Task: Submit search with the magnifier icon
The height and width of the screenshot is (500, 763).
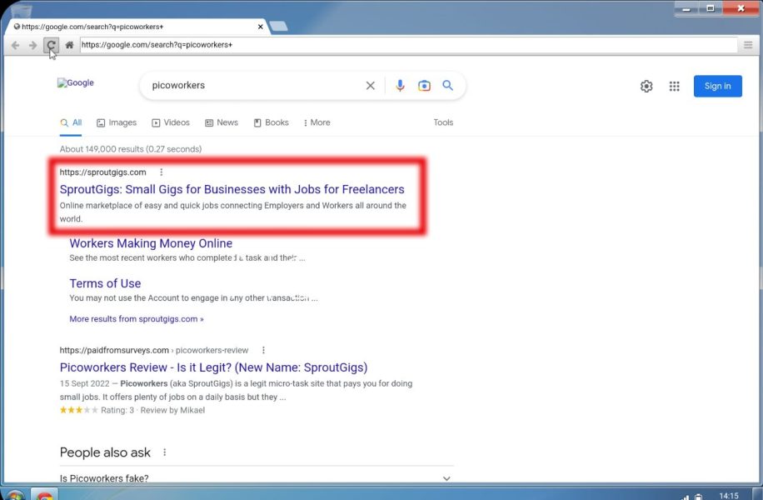Action: tap(447, 86)
